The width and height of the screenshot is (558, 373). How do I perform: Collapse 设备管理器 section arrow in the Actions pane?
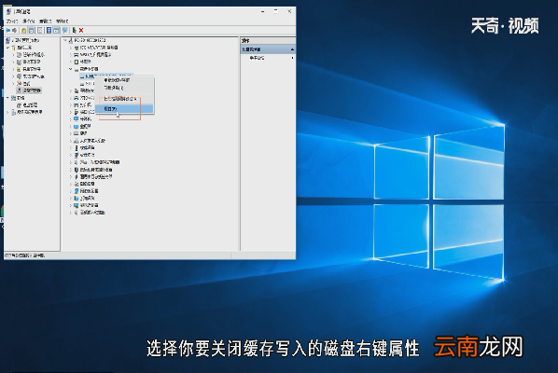coord(292,49)
